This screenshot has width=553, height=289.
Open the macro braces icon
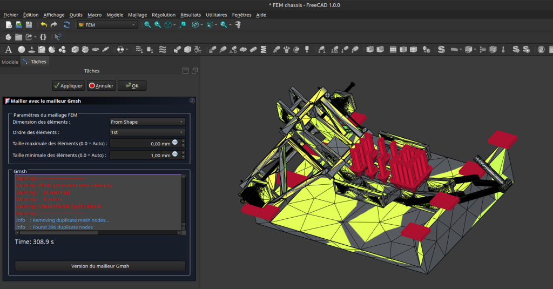pos(43,37)
